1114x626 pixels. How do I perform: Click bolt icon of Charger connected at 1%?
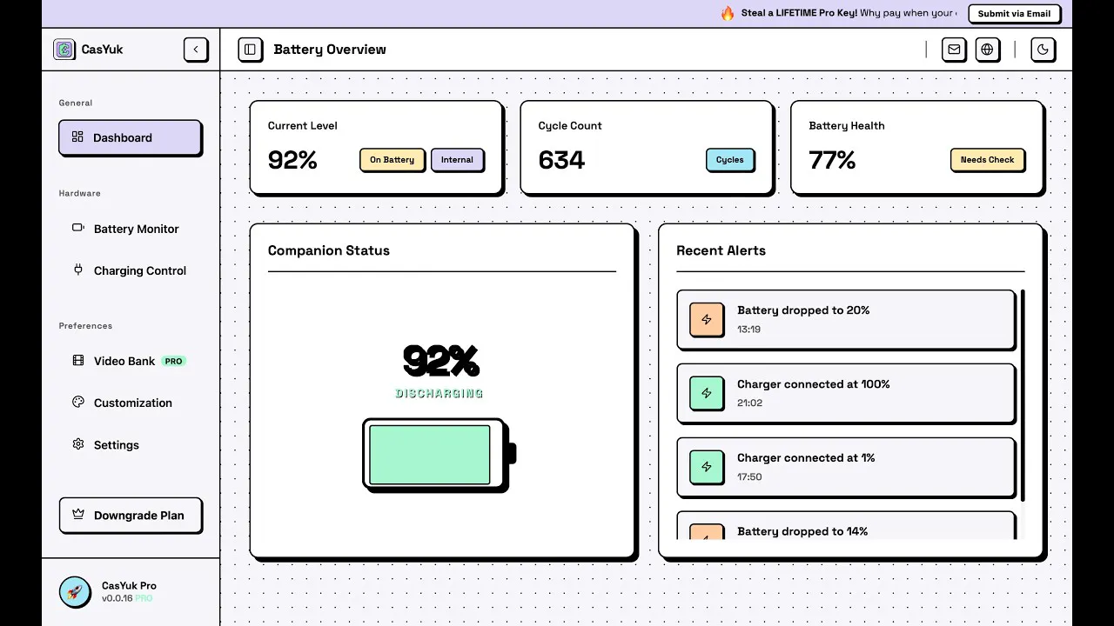(x=707, y=468)
